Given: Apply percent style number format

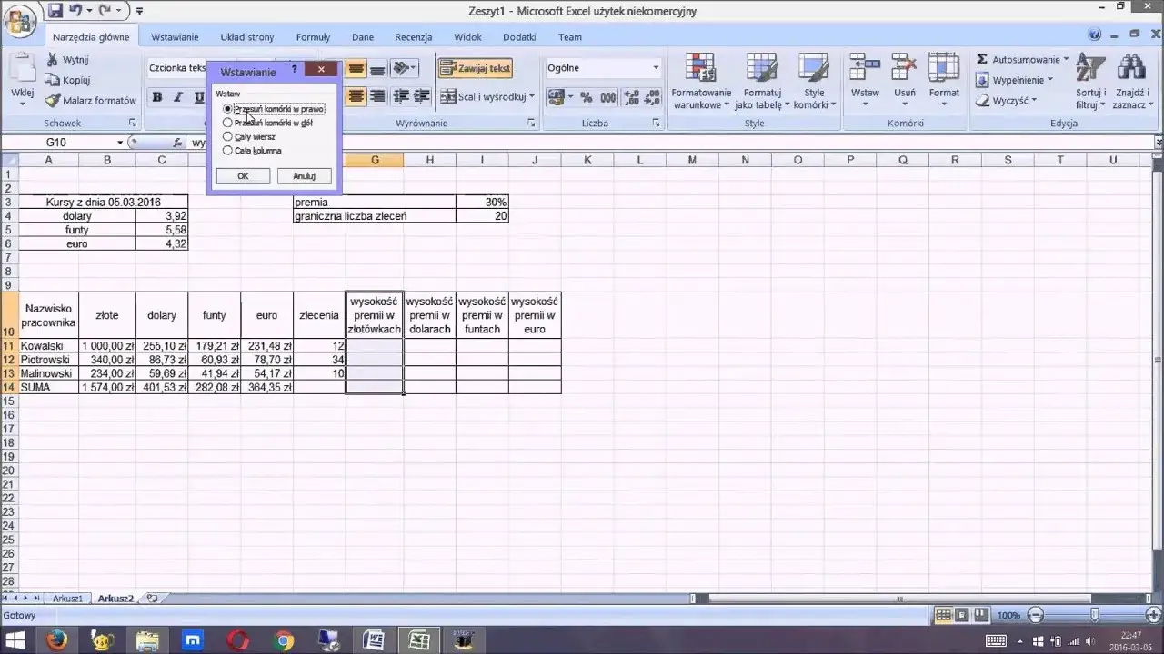Looking at the screenshot, I should coord(586,97).
